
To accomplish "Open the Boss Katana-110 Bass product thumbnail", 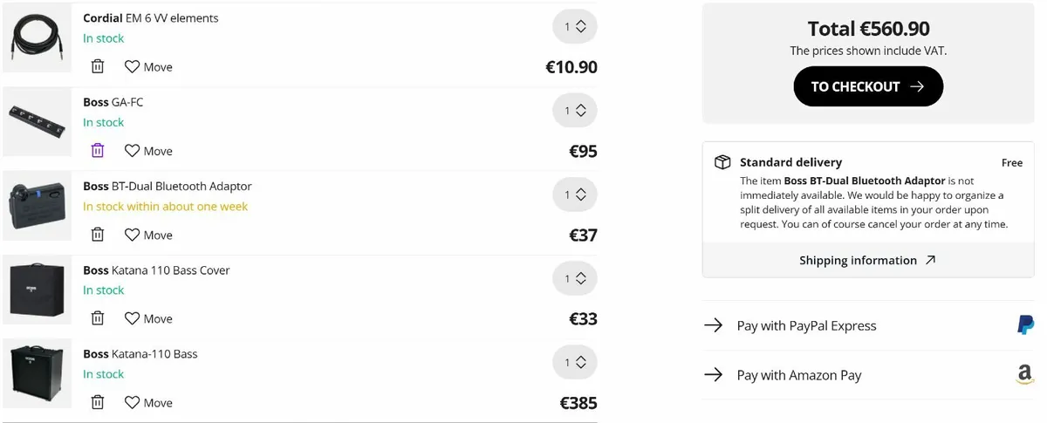I will (x=37, y=372).
